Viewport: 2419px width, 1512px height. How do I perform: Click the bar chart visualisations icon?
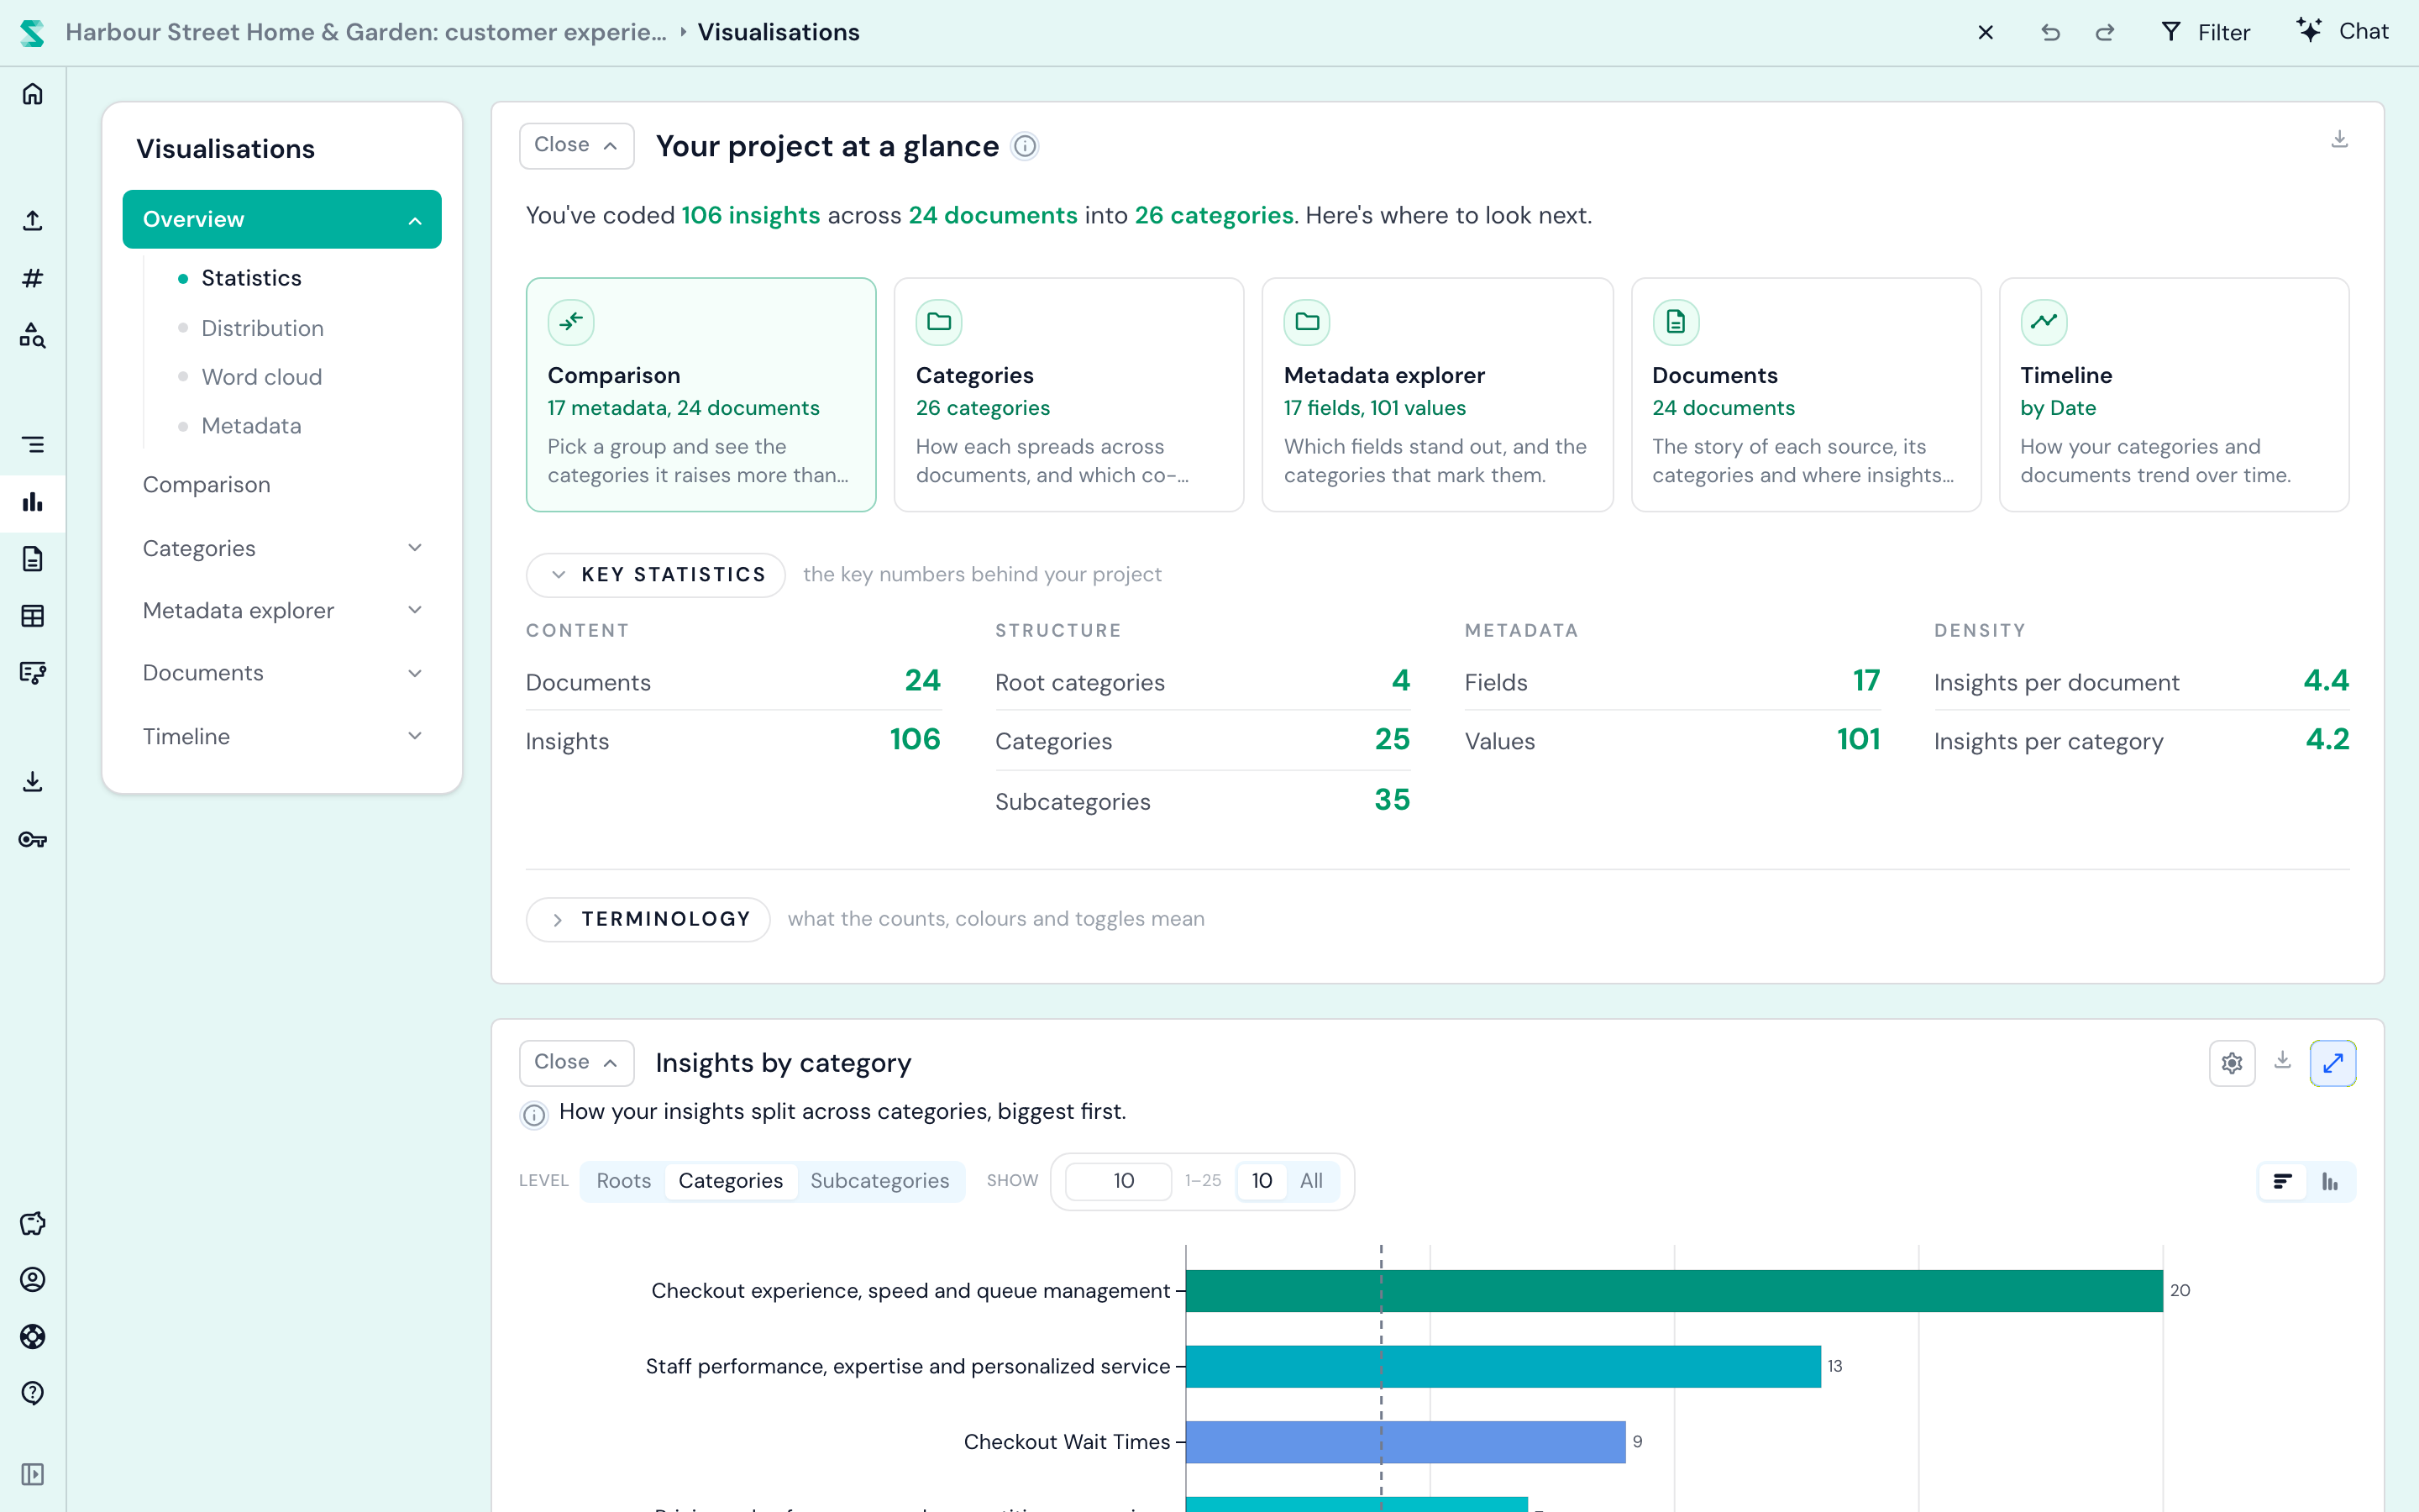33,502
